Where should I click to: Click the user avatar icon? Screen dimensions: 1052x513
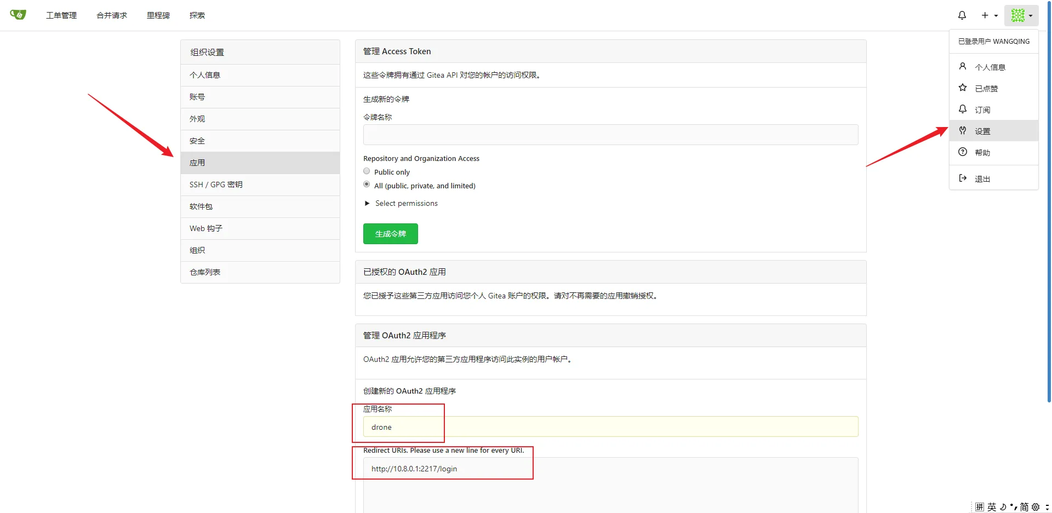point(1017,15)
